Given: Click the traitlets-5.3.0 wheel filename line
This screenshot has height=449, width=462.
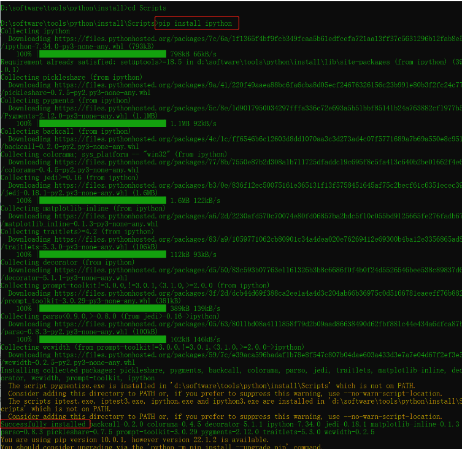Looking at the screenshot, I should [x=79, y=247].
